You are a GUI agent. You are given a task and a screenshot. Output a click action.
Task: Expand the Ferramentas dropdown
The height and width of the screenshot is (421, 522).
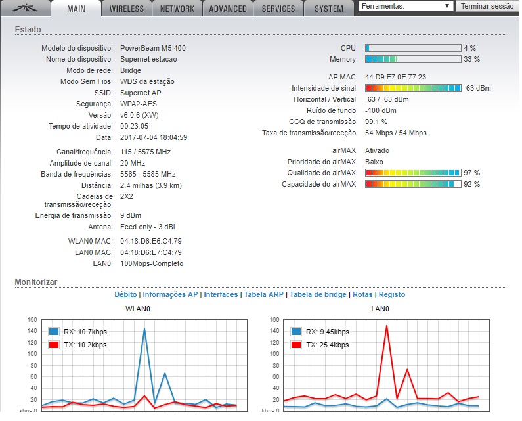[x=406, y=6]
